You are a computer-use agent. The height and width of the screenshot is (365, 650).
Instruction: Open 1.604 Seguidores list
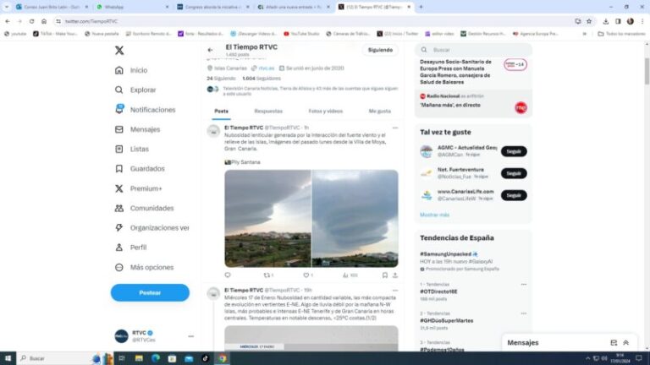(262, 79)
